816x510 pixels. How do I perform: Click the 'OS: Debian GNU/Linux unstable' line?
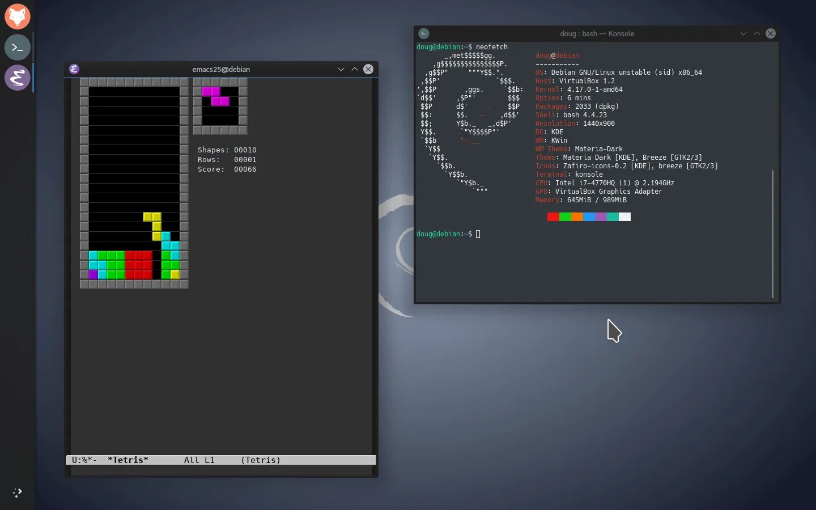(x=619, y=73)
